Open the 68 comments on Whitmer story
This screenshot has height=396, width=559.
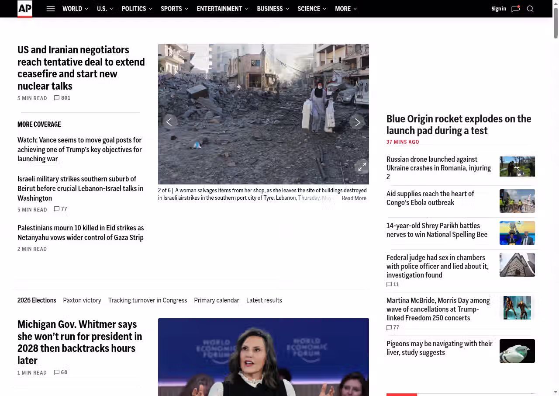click(x=61, y=372)
